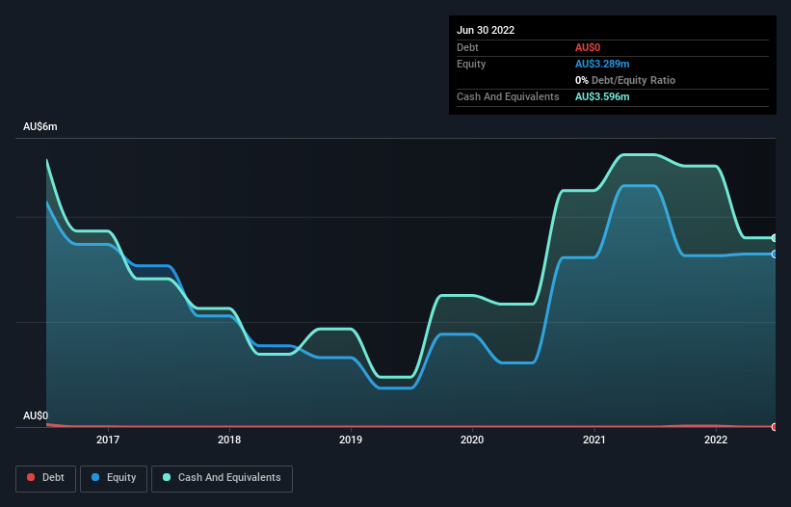Image resolution: width=791 pixels, height=507 pixels.
Task: Click the Debt row label in tooltip
Action: tap(467, 47)
